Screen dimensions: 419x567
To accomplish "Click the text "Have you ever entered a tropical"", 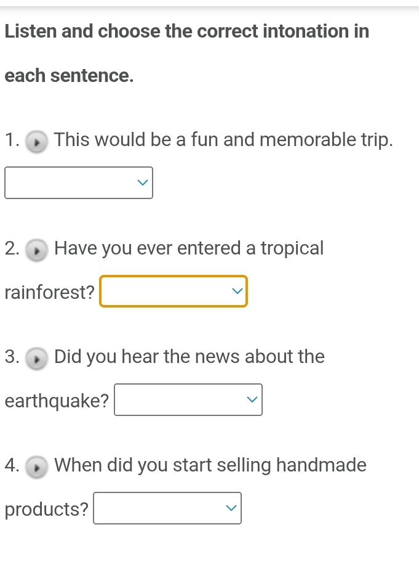I will (189, 248).
